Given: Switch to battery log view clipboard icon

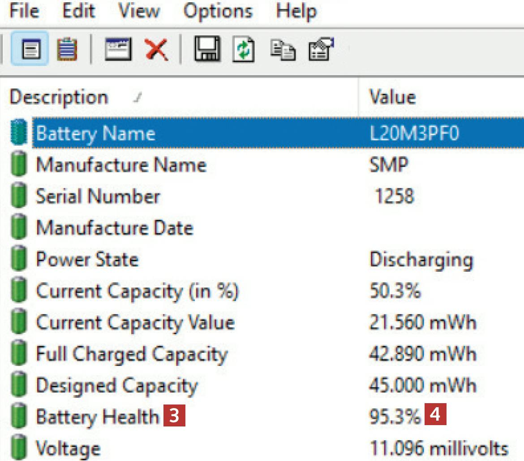Looking at the screenshot, I should tap(67, 49).
